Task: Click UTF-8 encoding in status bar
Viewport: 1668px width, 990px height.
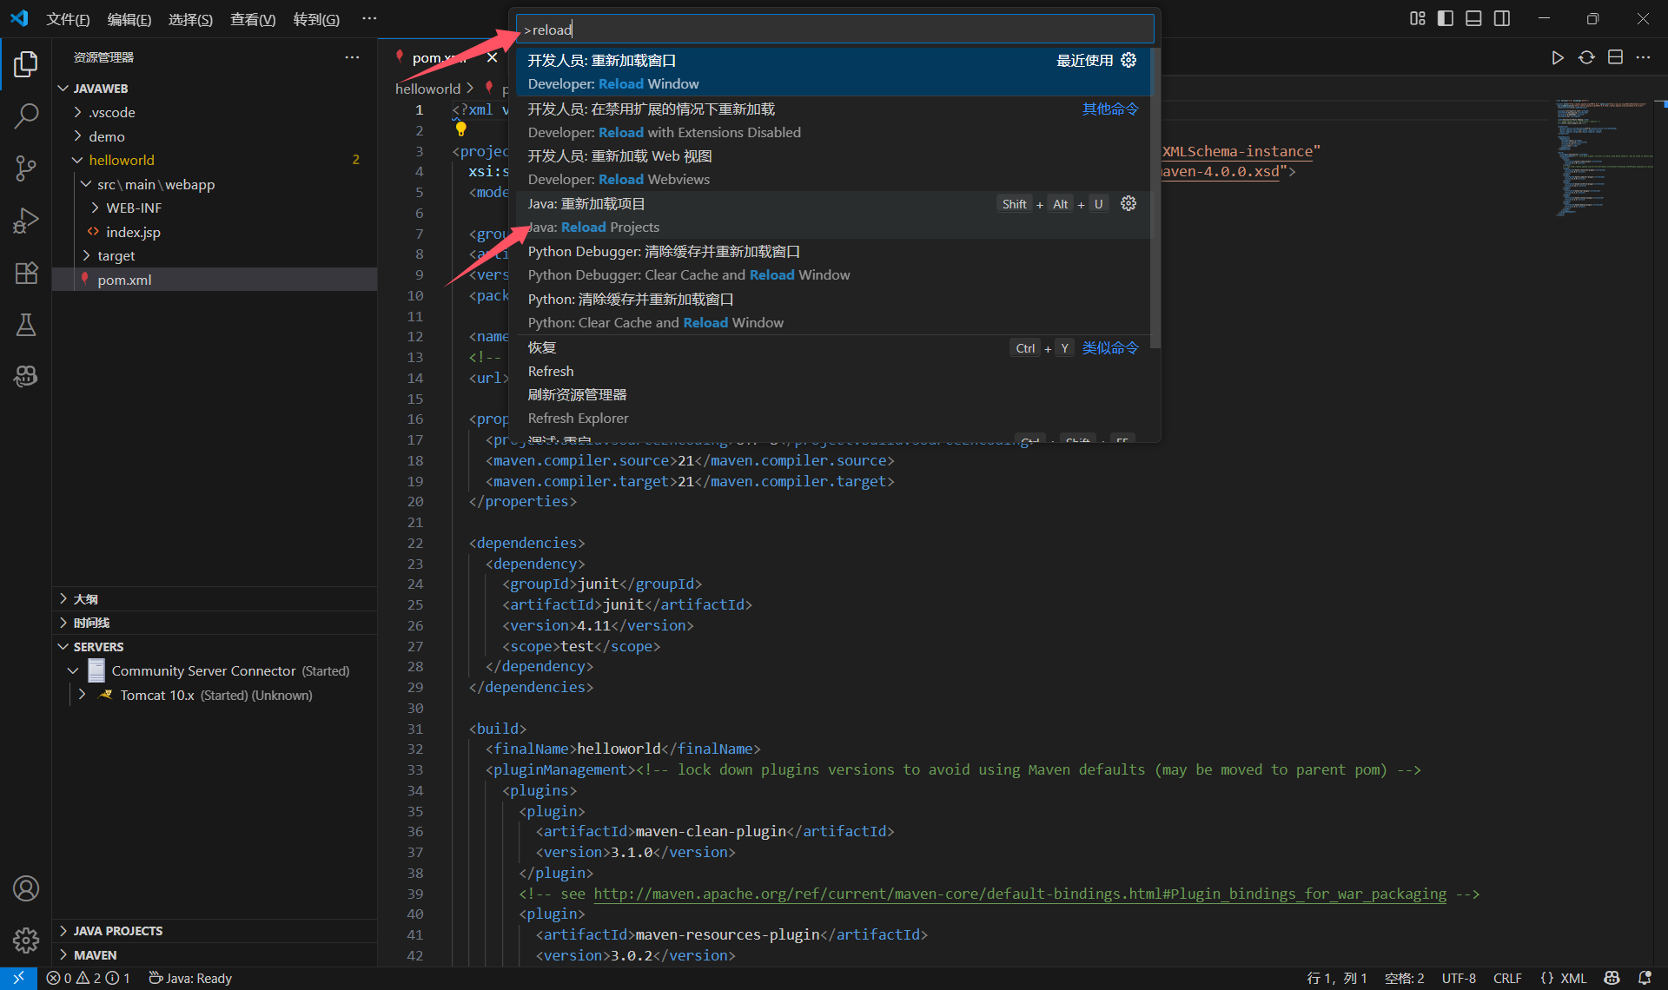Action: [x=1459, y=978]
